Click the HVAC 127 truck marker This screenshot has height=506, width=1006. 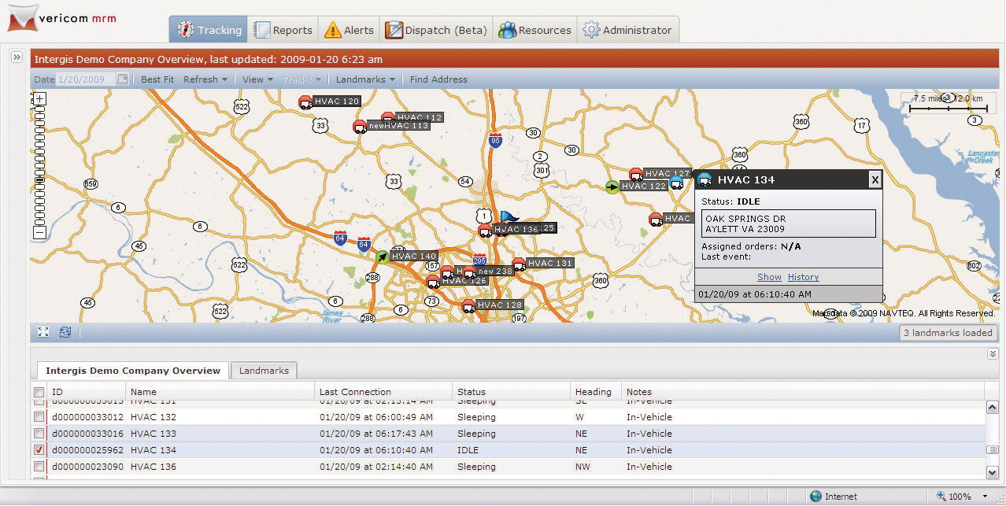click(x=636, y=174)
